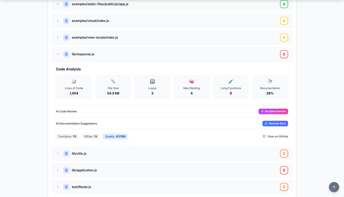Click file icon next to examples/vhost/index.js

pyautogui.click(x=66, y=21)
